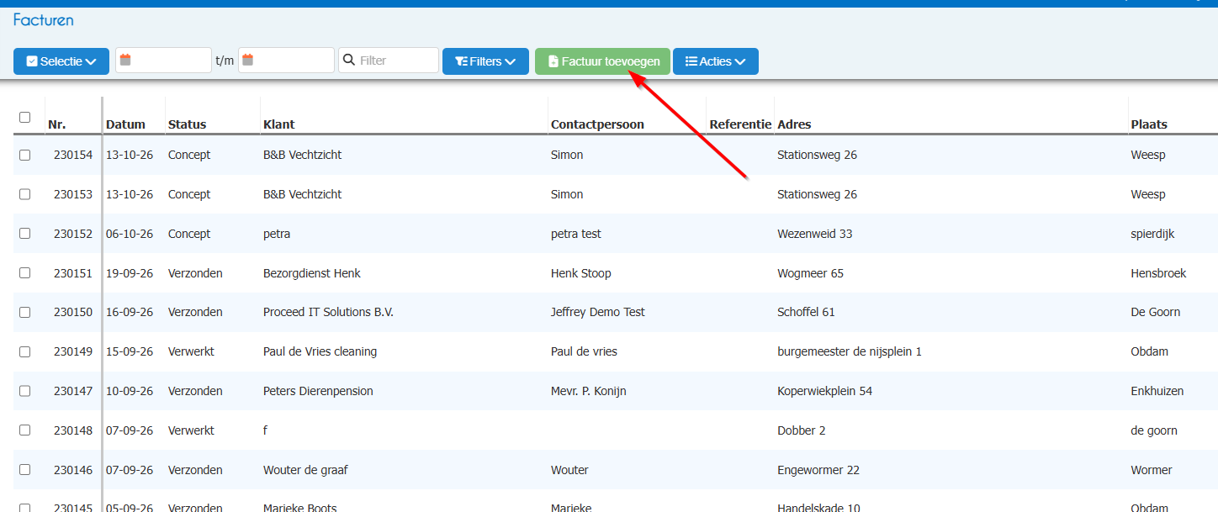The width and height of the screenshot is (1218, 512).
Task: Click the magnifier icon in Filter box
Action: pyautogui.click(x=349, y=61)
